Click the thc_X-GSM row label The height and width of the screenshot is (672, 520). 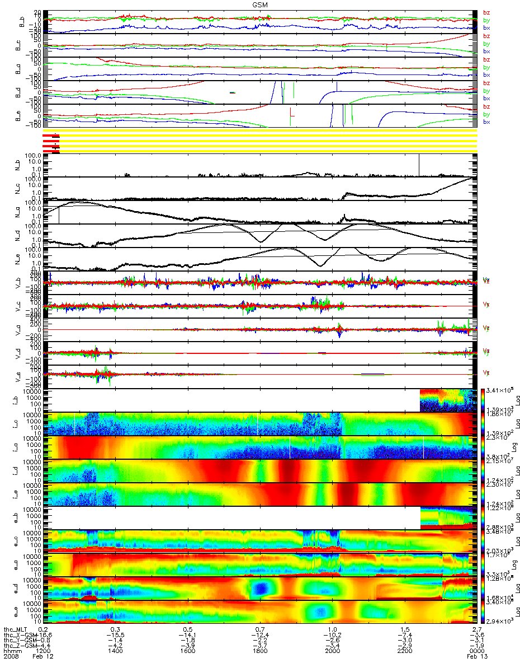tap(19, 636)
